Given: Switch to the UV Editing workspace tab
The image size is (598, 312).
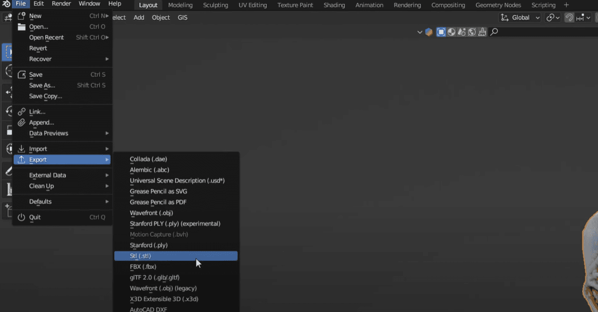Looking at the screenshot, I should [x=253, y=5].
